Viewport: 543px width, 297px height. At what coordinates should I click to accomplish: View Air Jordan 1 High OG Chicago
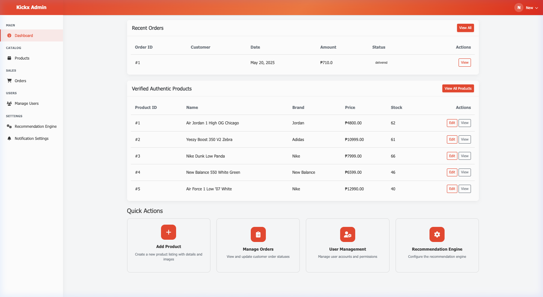coord(465,123)
